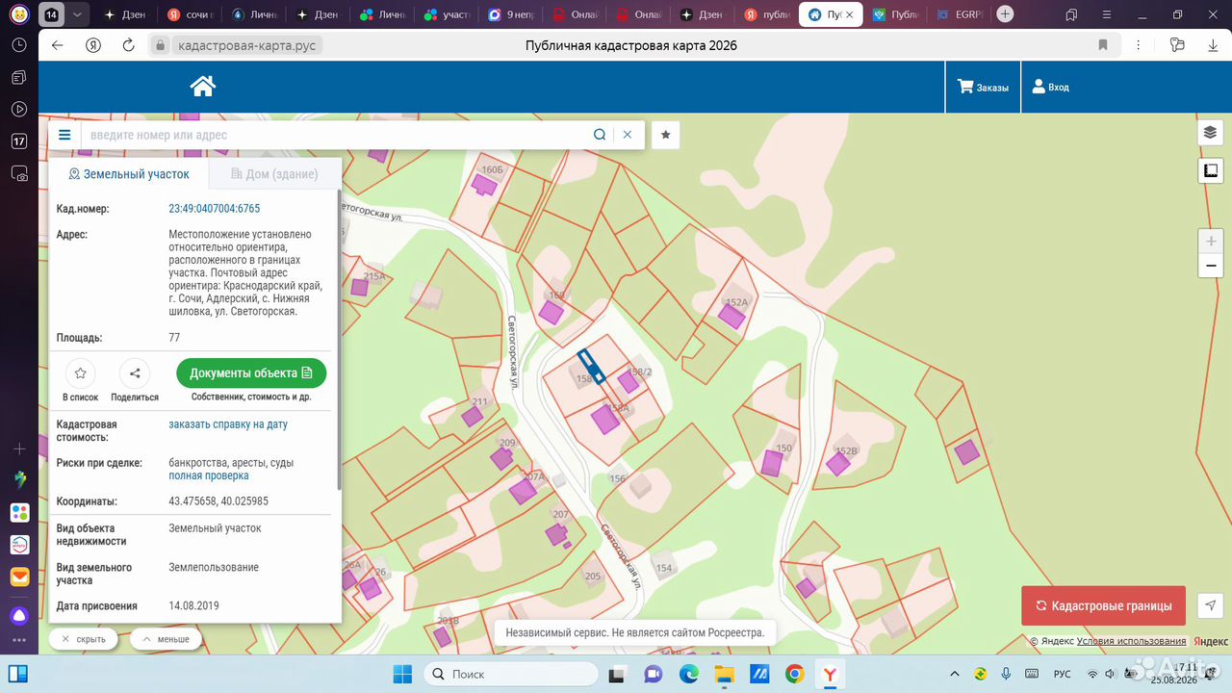Zoom out on the map
Screen dimensions: 1232x693
1211,266
